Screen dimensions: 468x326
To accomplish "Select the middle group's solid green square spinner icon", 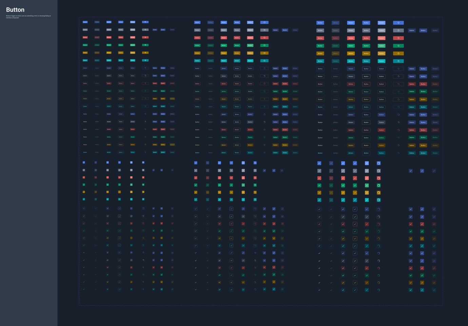I will pyautogui.click(x=255, y=185).
